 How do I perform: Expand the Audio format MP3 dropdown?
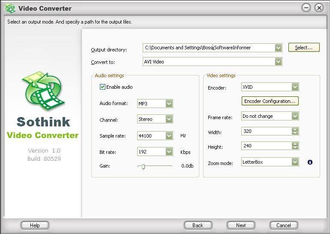[169, 104]
